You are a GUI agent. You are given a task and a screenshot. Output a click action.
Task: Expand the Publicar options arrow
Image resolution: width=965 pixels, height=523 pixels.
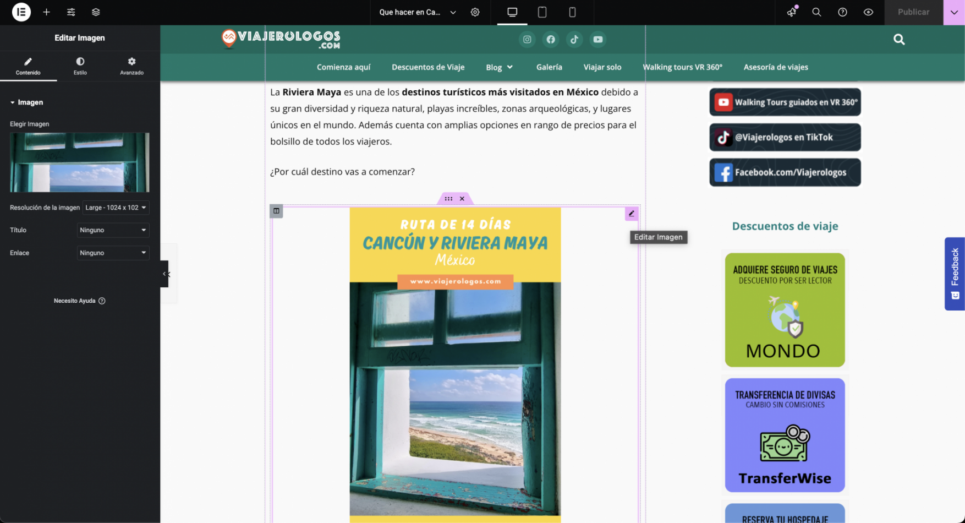954,12
